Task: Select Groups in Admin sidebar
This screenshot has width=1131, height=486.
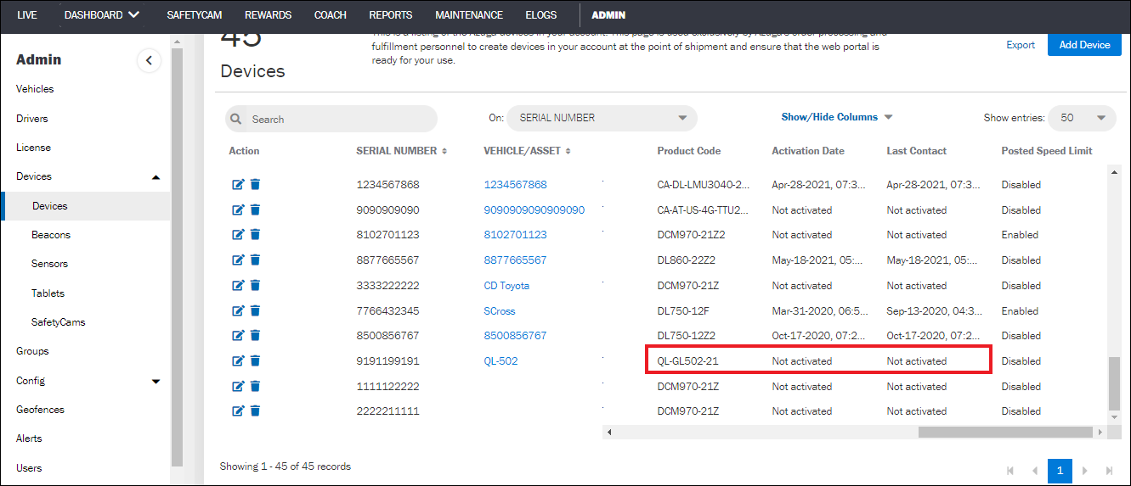Action: [32, 351]
